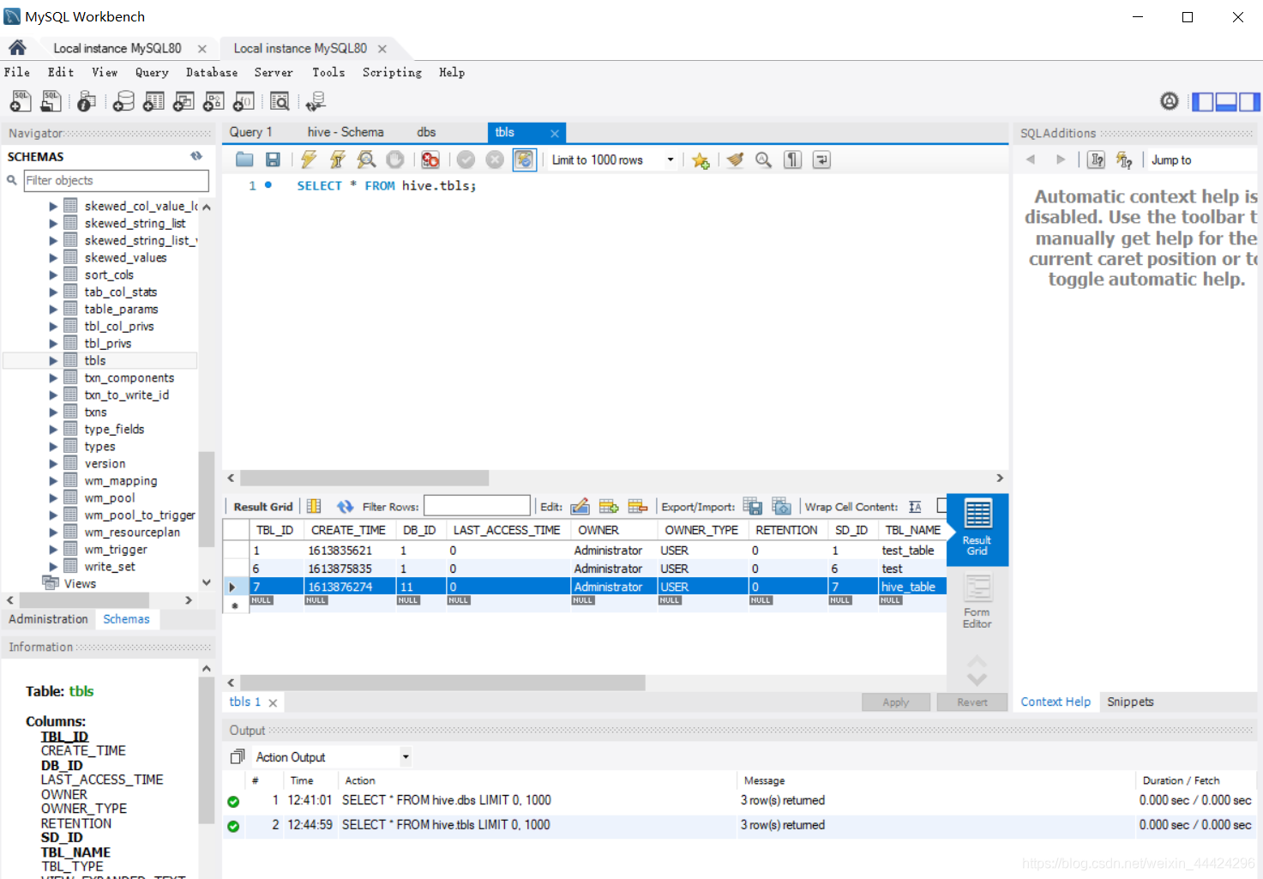The height and width of the screenshot is (879, 1263).
Task: Open Workbench preferences gear icon
Action: click(1170, 101)
